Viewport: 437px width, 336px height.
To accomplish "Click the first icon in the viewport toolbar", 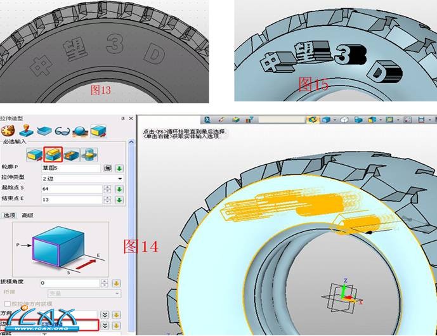I will (x=207, y=120).
